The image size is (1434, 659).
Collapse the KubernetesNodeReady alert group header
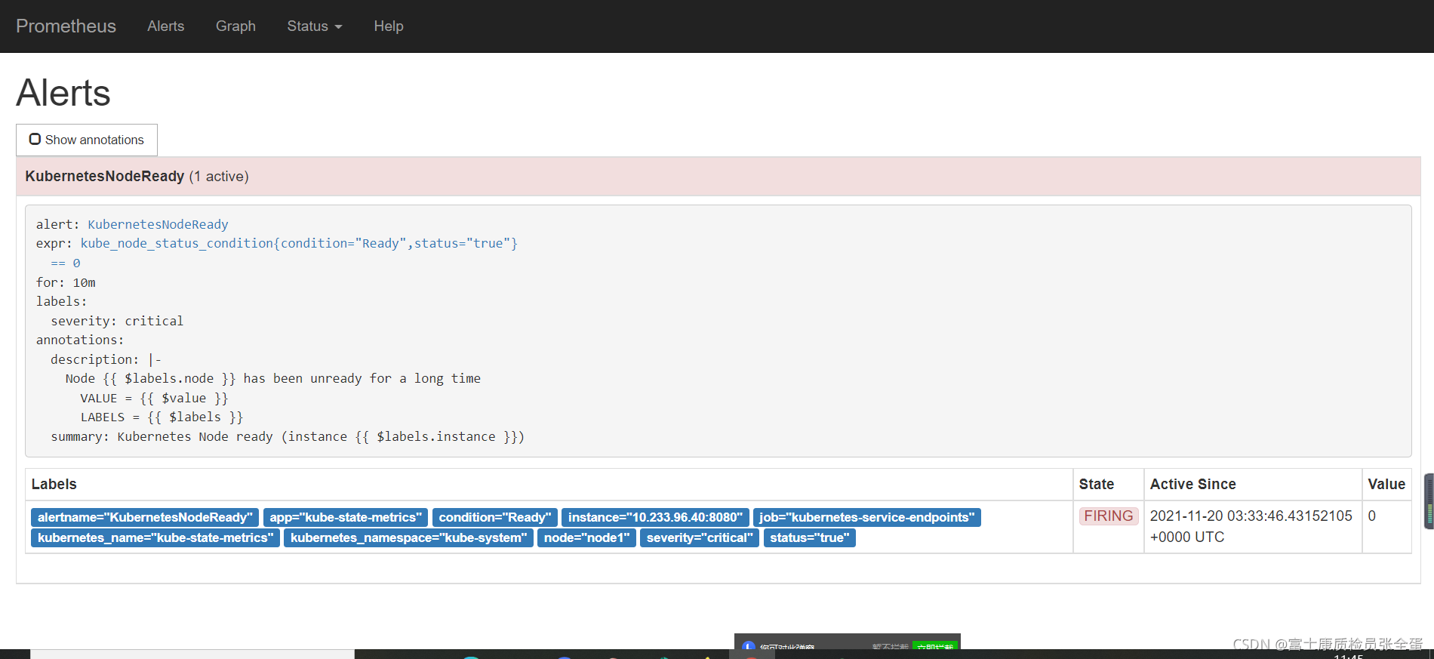click(x=718, y=176)
